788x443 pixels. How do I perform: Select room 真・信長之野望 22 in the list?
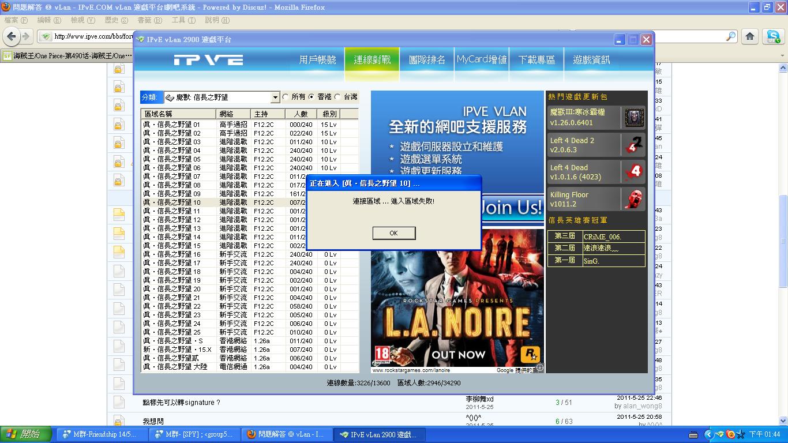pyautogui.click(x=172, y=306)
